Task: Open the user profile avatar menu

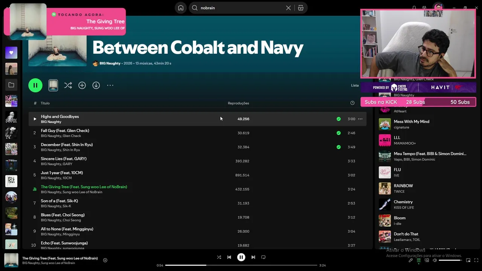Action: [438, 8]
